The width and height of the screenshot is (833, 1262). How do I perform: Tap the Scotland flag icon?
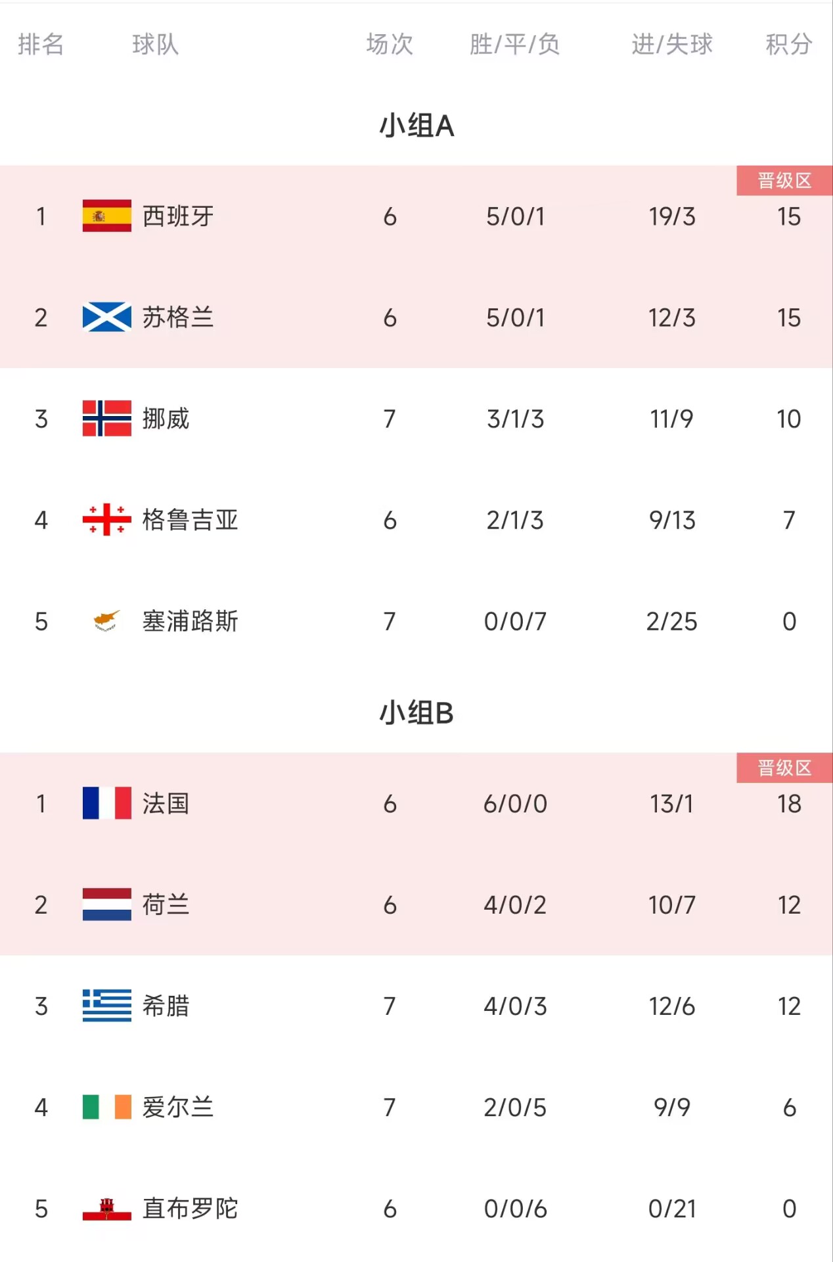coord(107,317)
